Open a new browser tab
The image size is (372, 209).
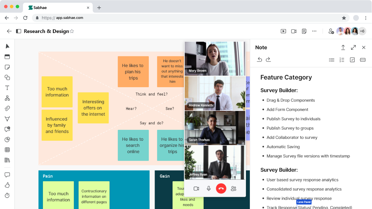tap(99, 8)
